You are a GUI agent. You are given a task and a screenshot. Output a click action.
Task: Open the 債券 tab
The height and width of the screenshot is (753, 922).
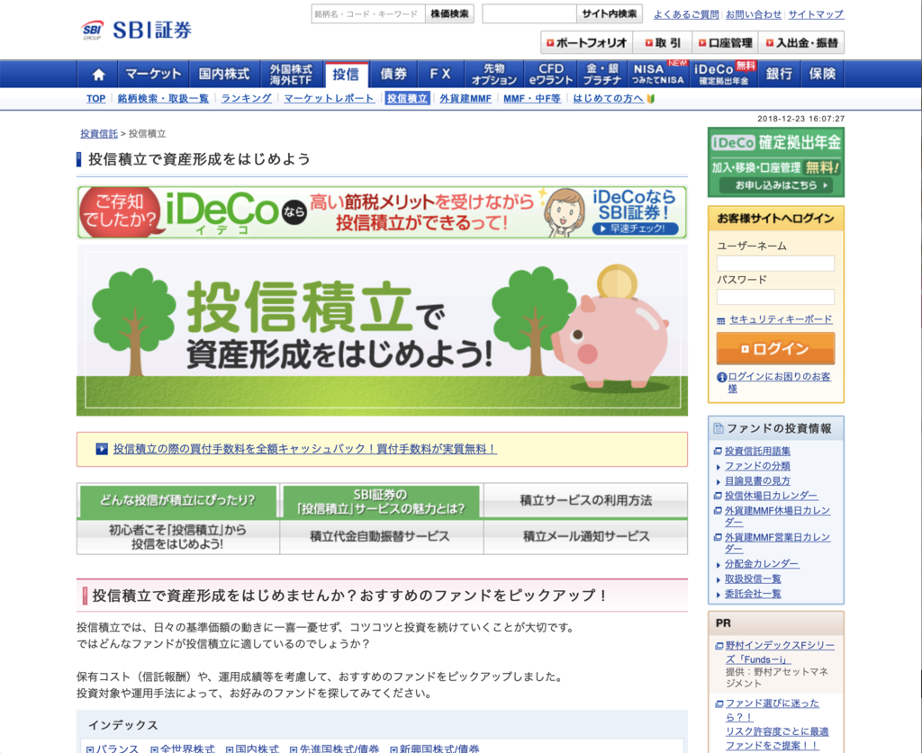tap(393, 74)
